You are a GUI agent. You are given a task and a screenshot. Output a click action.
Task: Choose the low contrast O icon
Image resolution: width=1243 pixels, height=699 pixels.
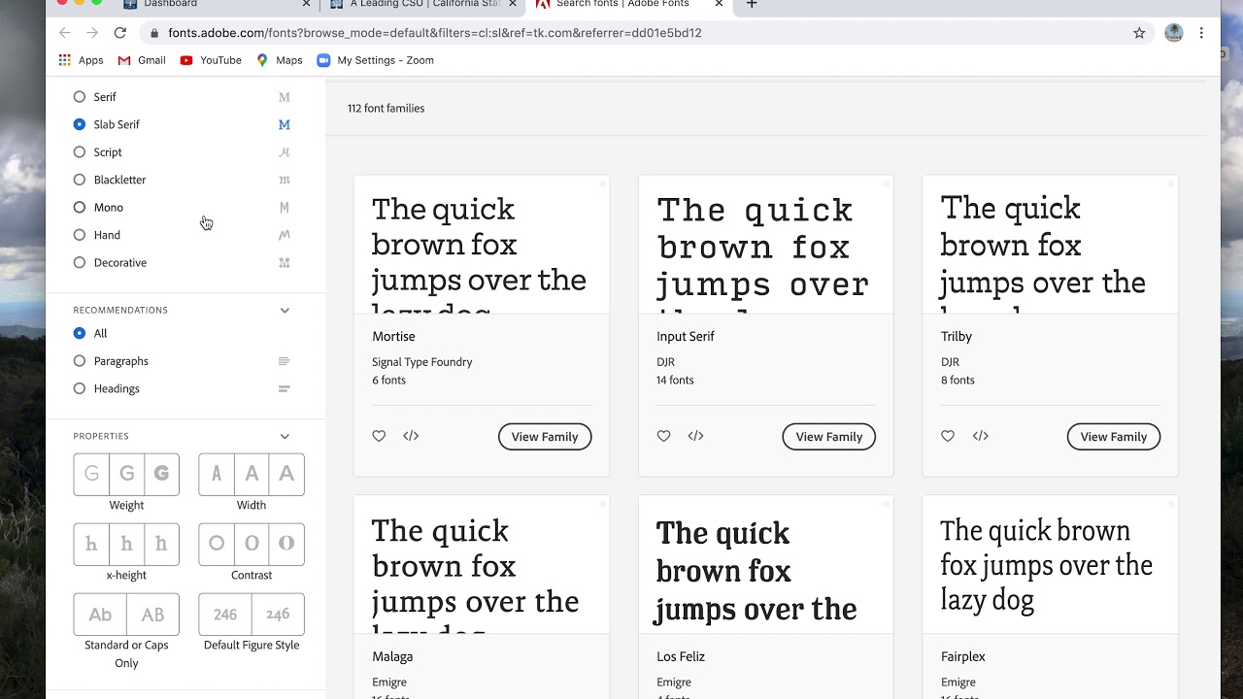217,544
